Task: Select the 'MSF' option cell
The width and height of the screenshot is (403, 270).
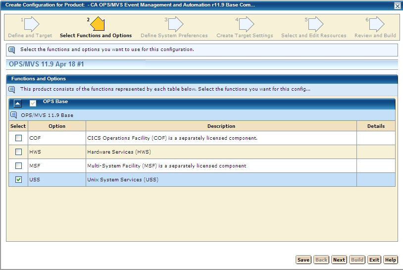Action: point(57,166)
